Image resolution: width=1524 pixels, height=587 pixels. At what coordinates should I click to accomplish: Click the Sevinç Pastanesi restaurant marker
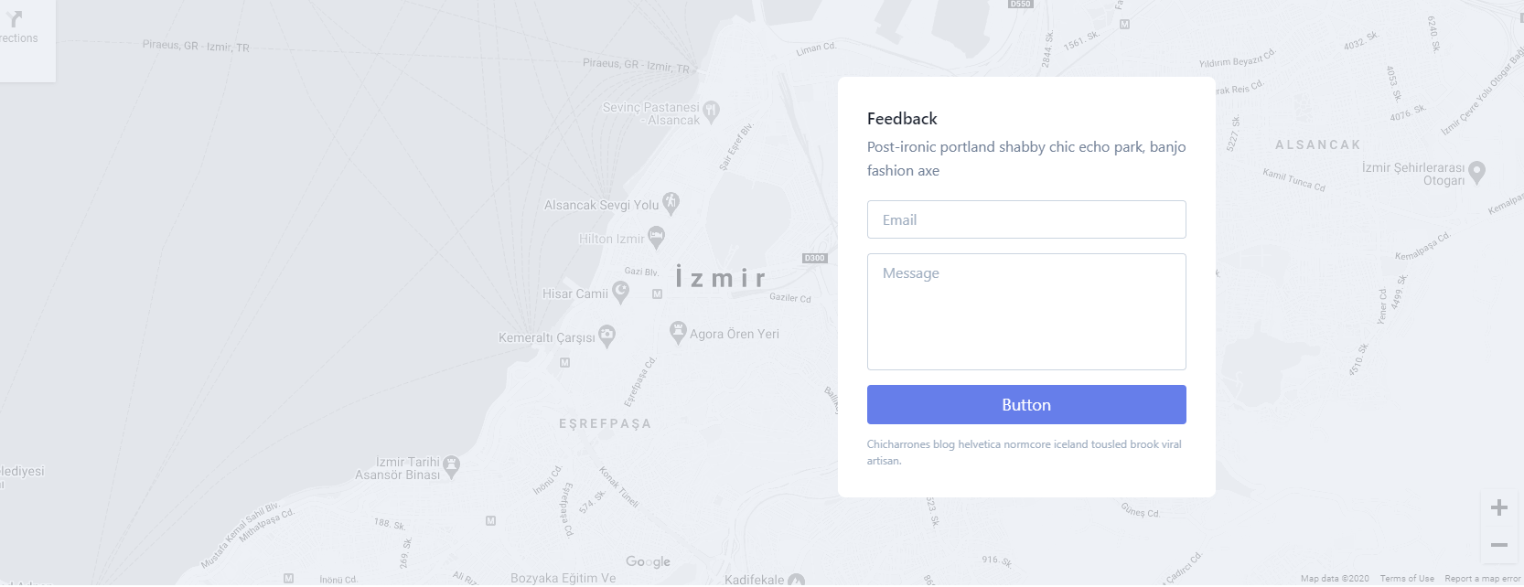tap(711, 112)
